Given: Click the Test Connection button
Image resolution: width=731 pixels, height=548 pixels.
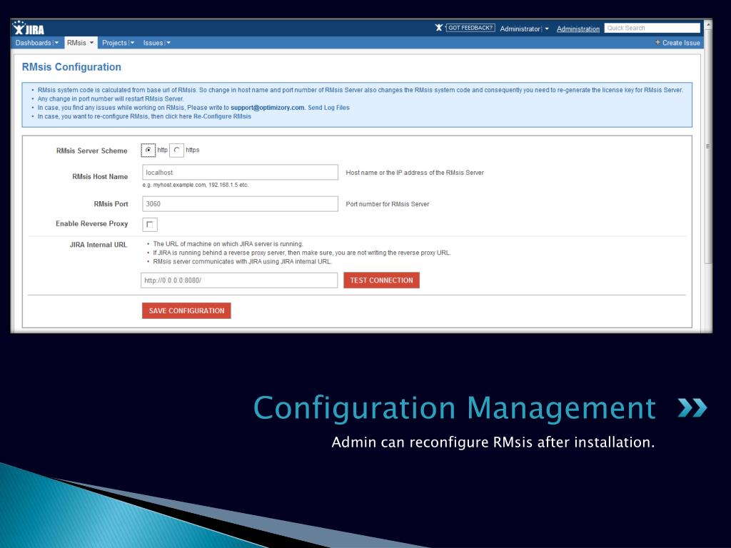Looking at the screenshot, I should pyautogui.click(x=381, y=280).
